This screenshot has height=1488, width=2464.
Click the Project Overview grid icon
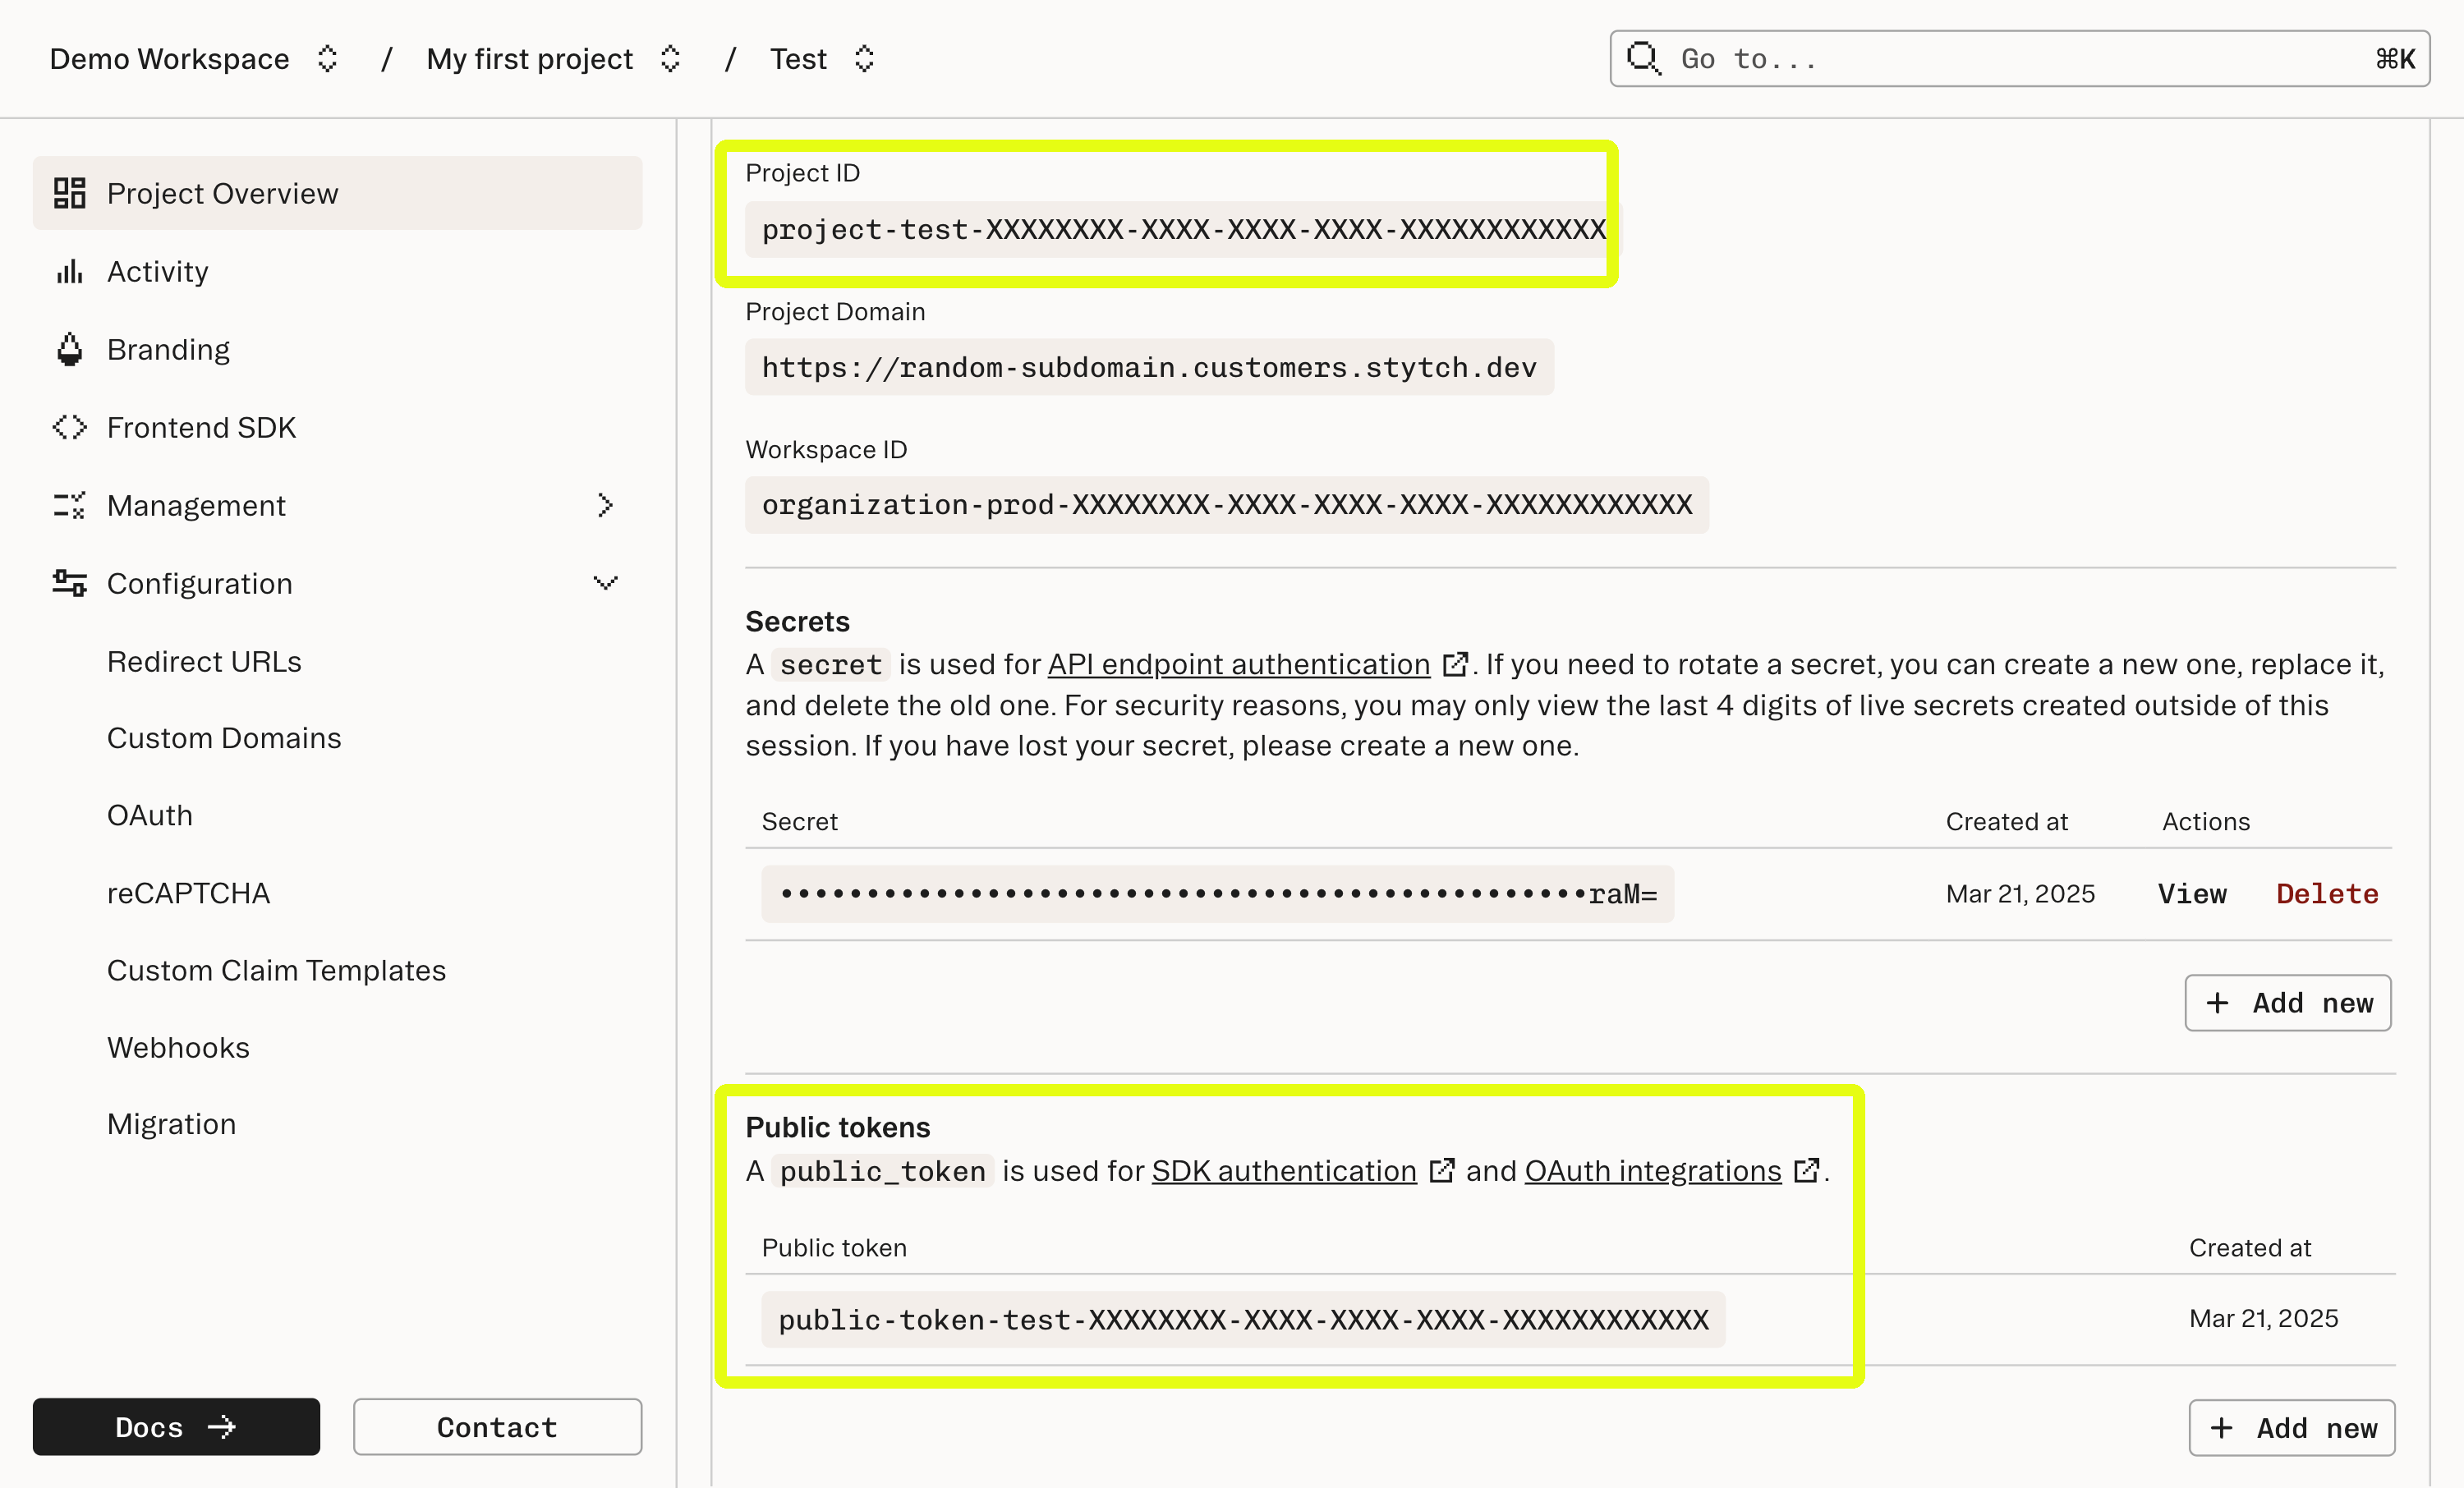coord(69,193)
